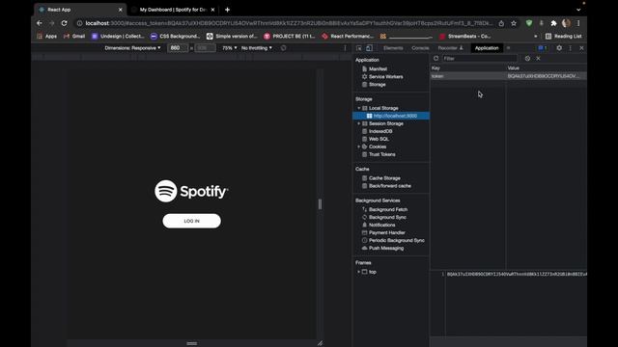Open device toolbar more options menu

[x=345, y=48]
